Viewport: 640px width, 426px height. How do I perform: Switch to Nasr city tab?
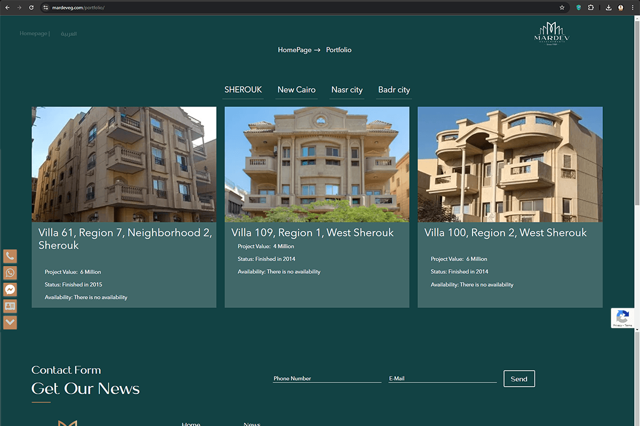point(347,89)
